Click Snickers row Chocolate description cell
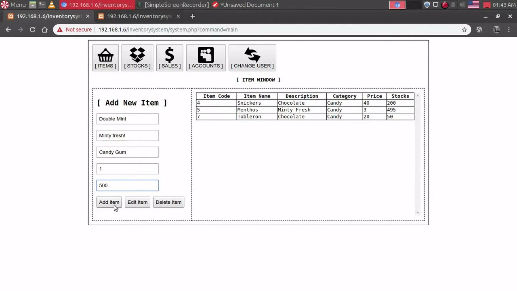The width and height of the screenshot is (517, 291). [302, 103]
